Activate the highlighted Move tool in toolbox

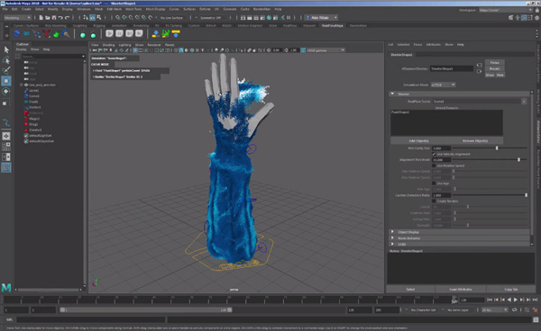point(6,81)
